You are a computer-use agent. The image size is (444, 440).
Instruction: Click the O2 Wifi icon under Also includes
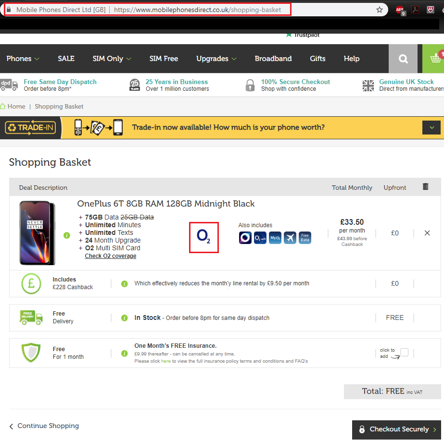click(x=260, y=237)
